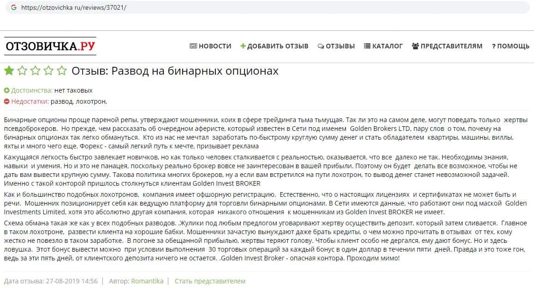Click the newspaper icon beside НОВОСТИ

193,46
